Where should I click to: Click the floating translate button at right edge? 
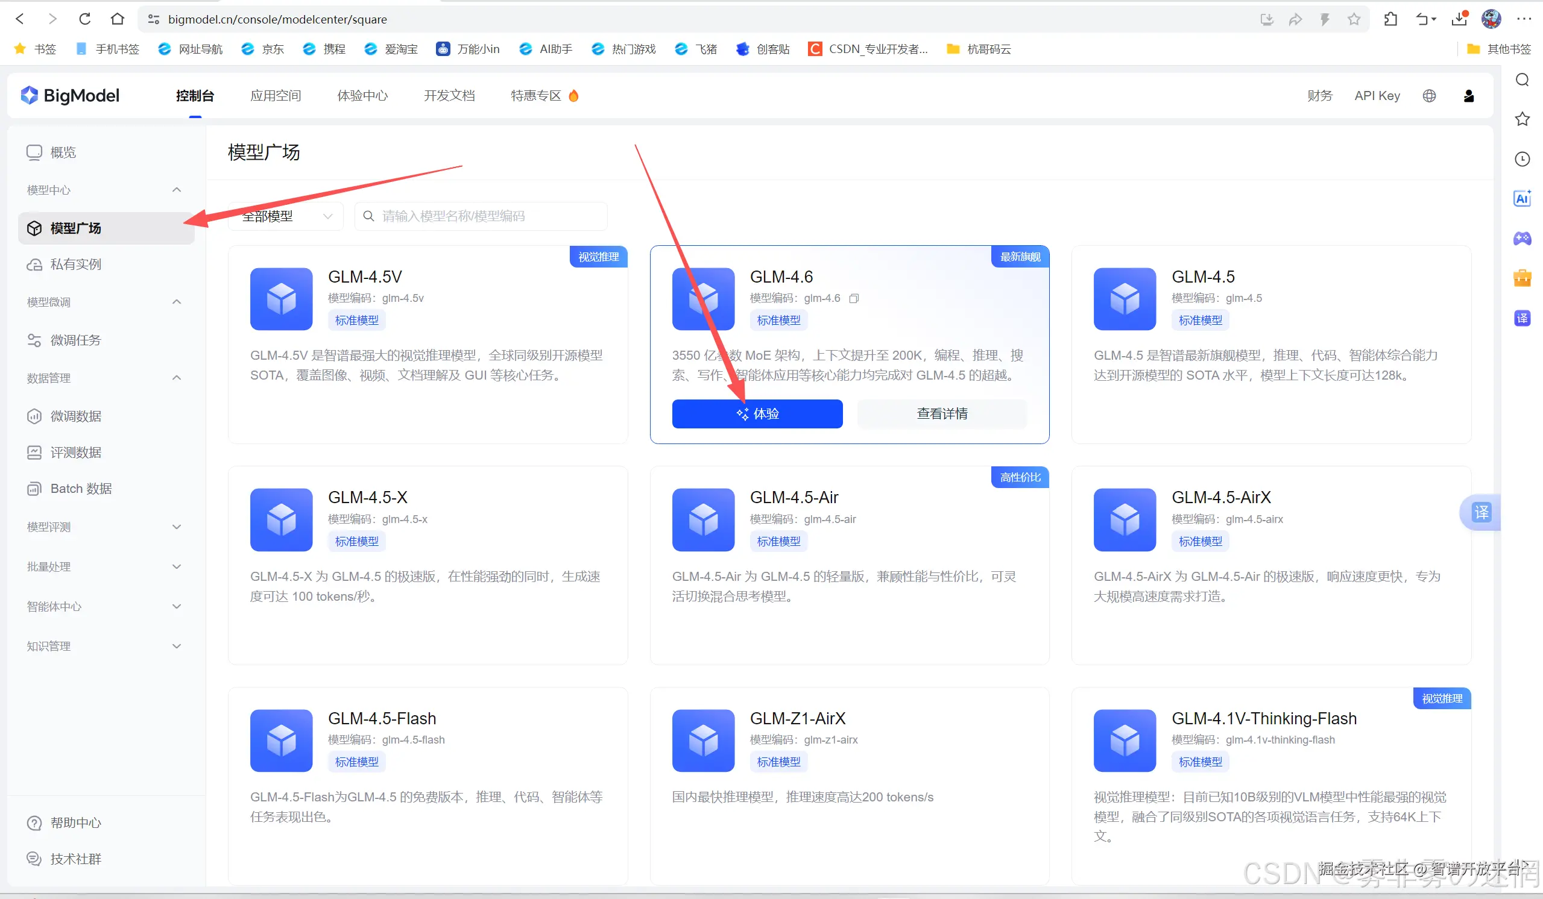click(1480, 512)
